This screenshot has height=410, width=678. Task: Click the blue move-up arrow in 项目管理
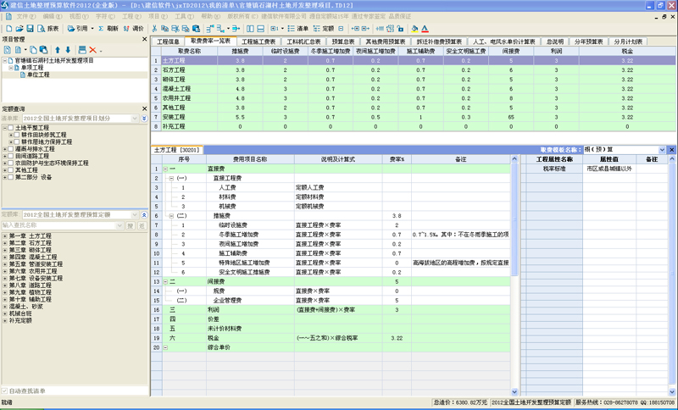click(x=57, y=50)
